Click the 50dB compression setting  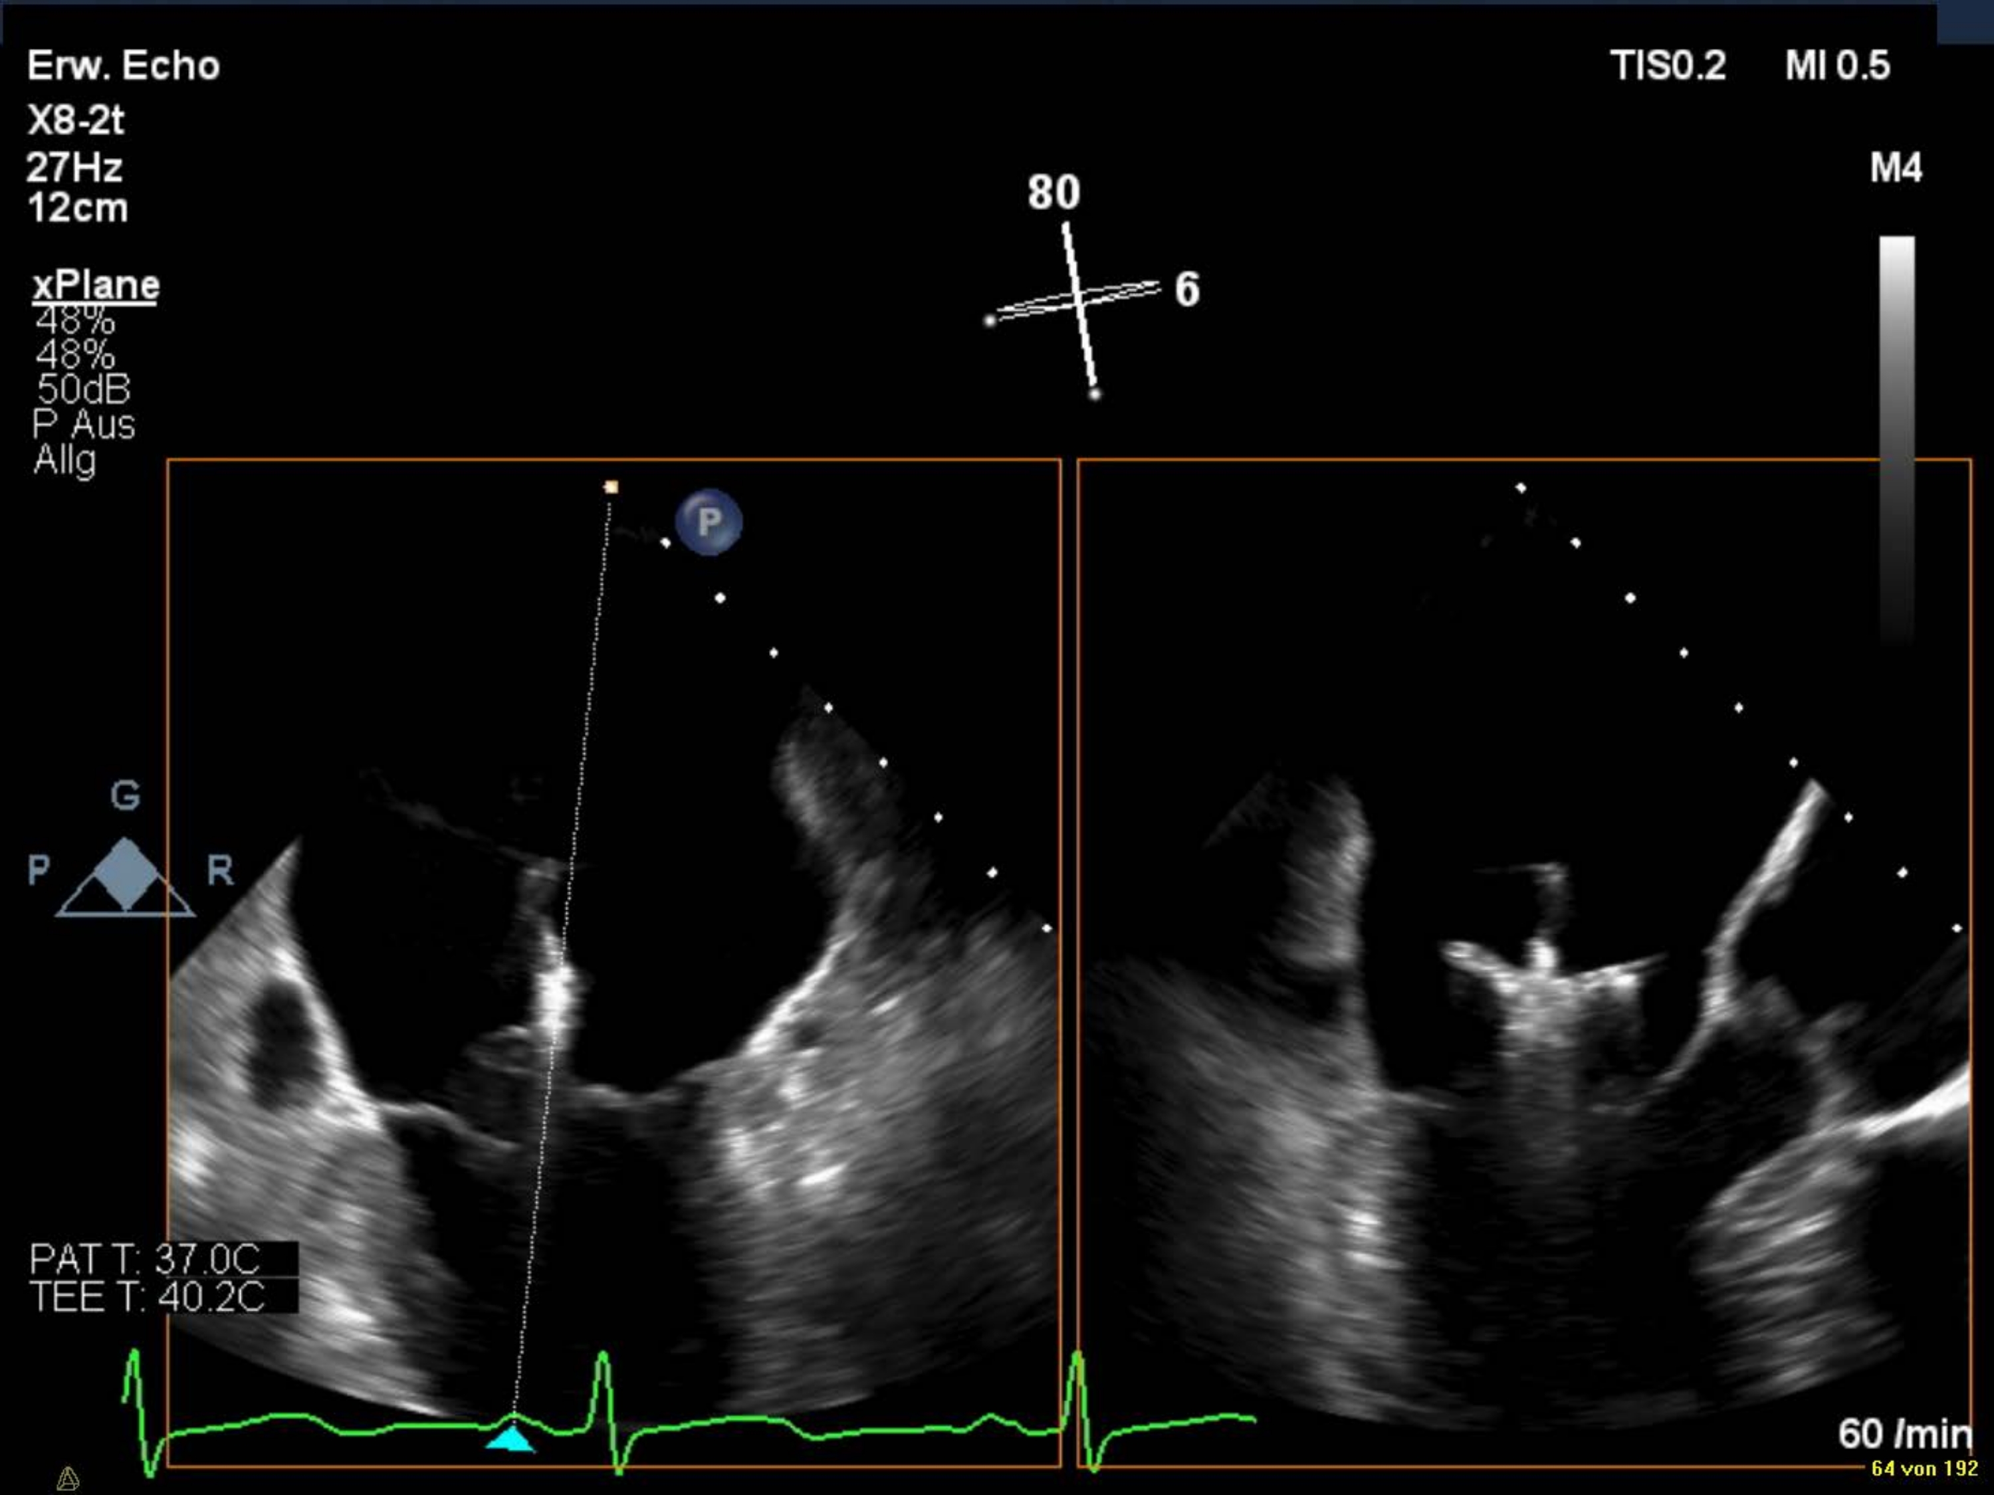pos(84,389)
